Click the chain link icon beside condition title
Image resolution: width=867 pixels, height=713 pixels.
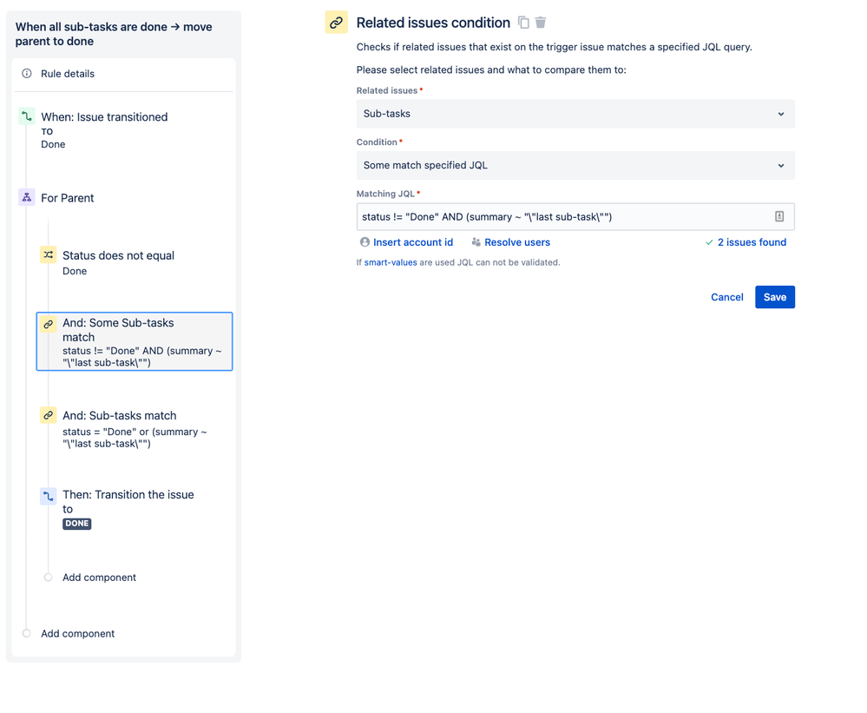(x=336, y=22)
